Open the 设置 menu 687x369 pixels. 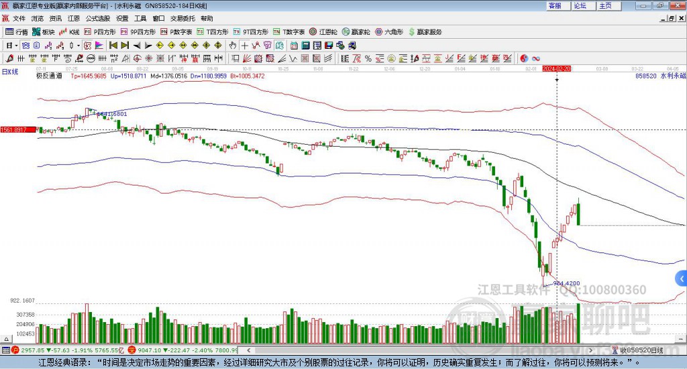tap(122, 18)
